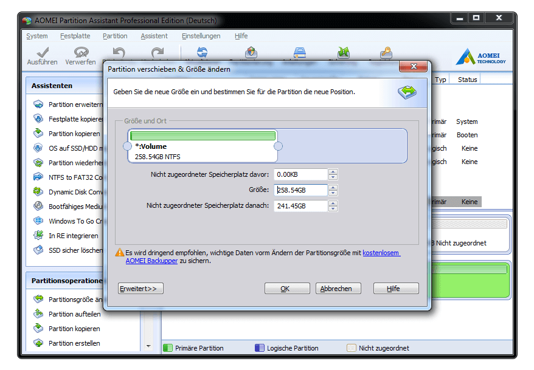Launch the OS auf SSD/HDD migration icon
Screen dimensions: 534x370
(38, 148)
